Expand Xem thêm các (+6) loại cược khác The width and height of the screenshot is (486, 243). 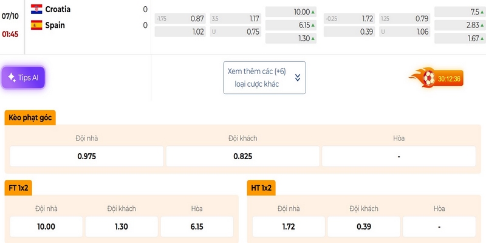click(264, 78)
